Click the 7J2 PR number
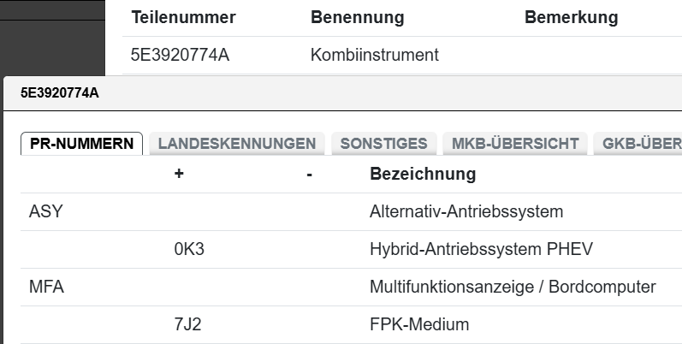 click(190, 324)
